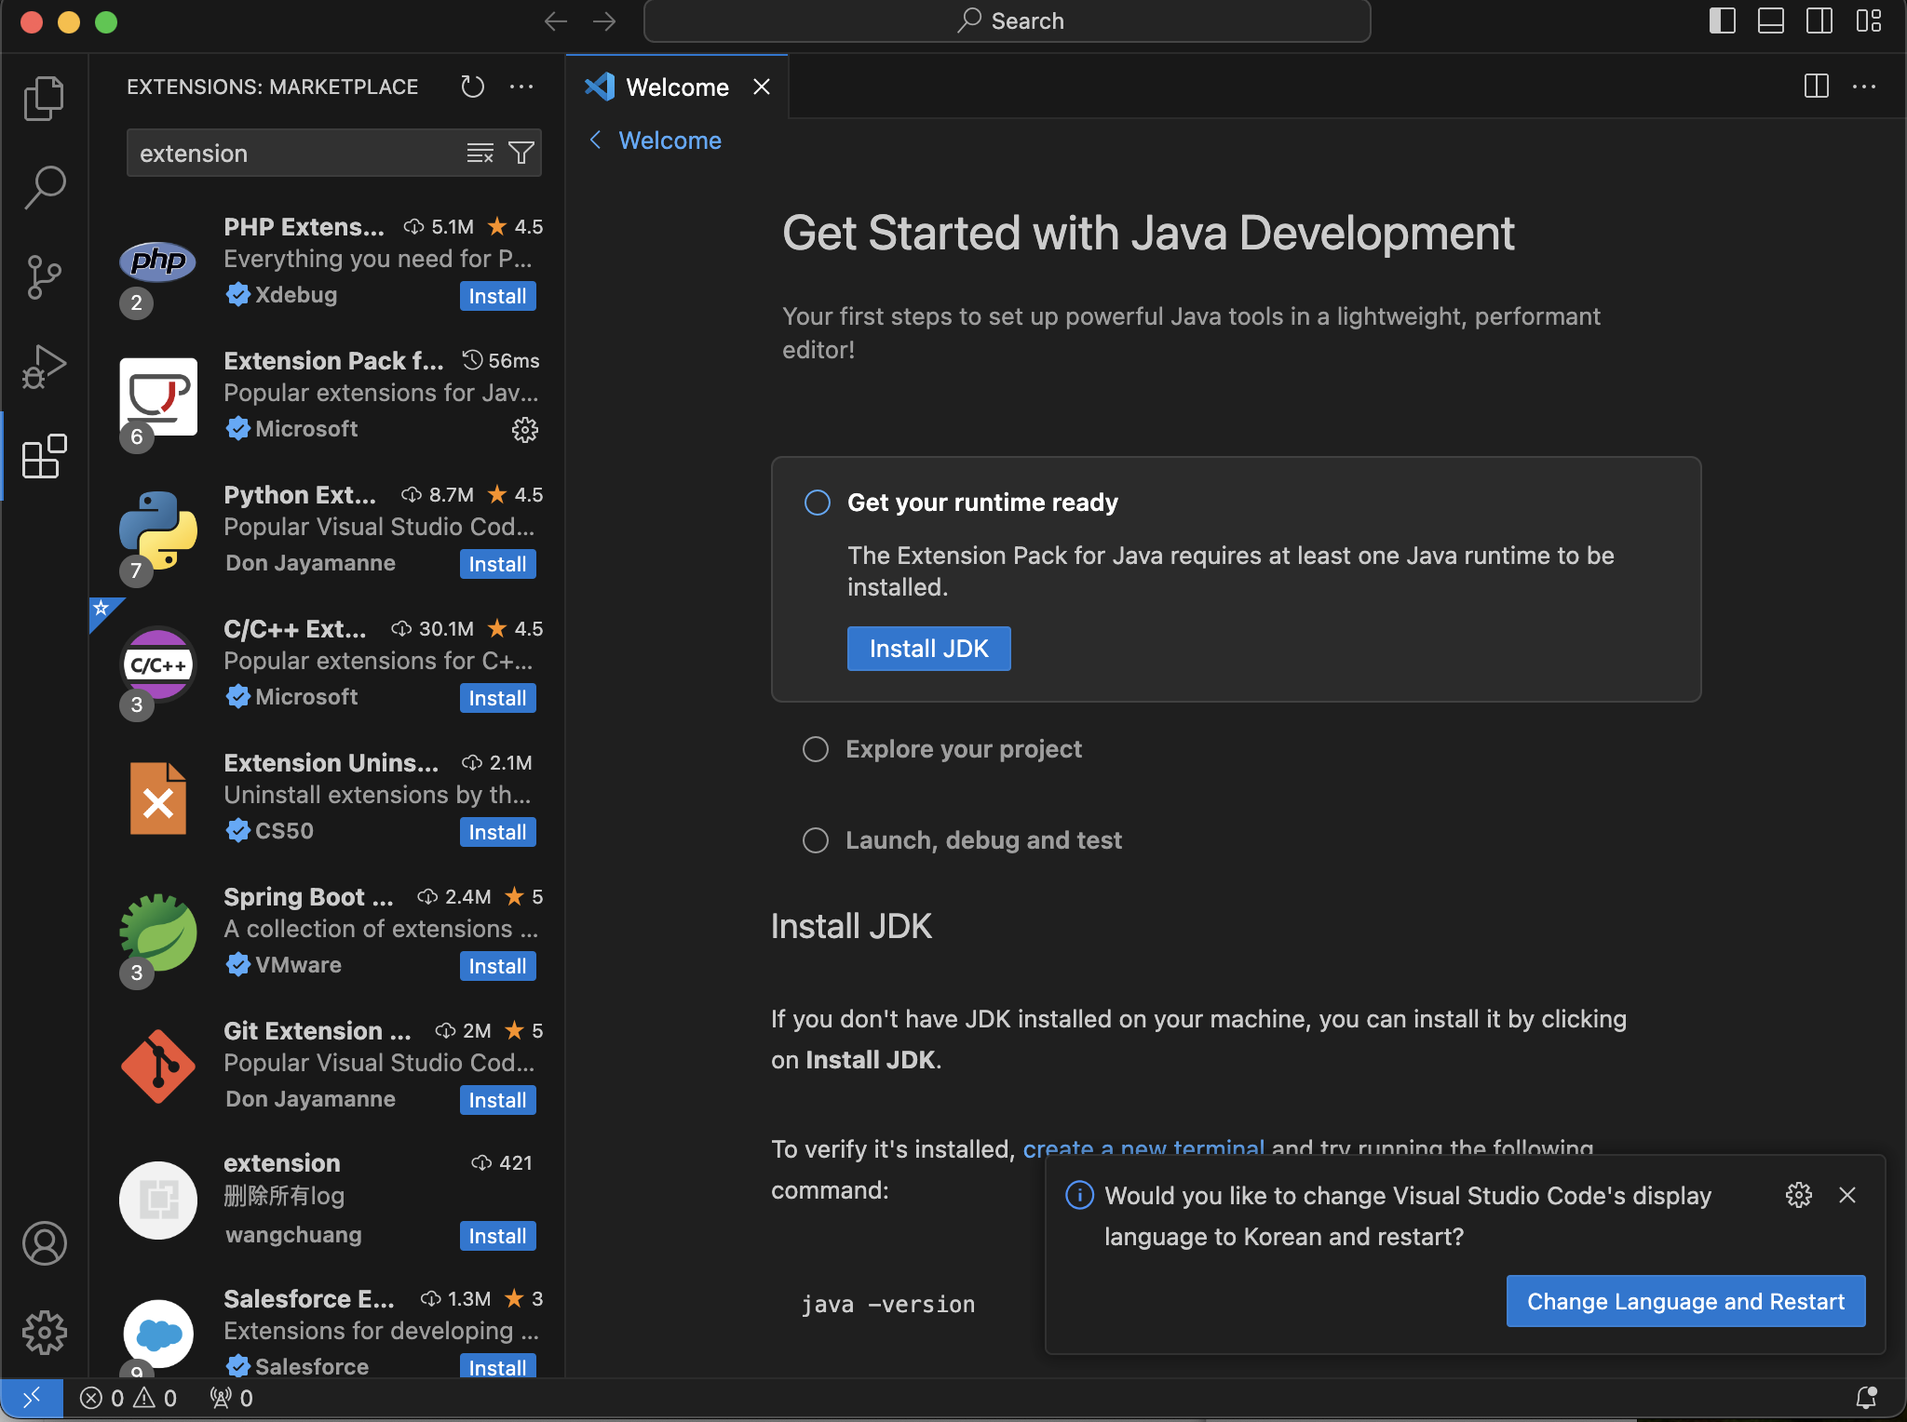Open the Accounts menu icon
This screenshot has width=1907, height=1422.
point(44,1243)
